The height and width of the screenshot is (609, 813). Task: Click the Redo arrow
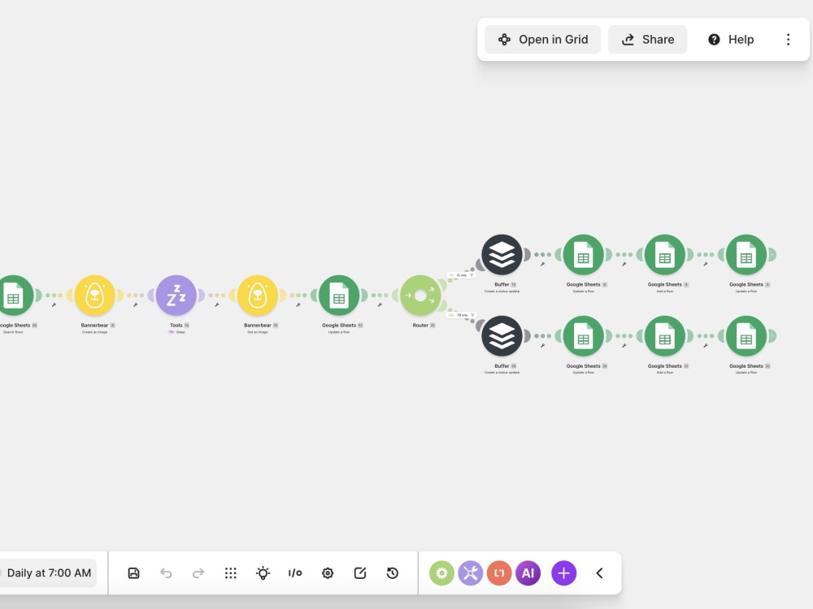point(198,572)
